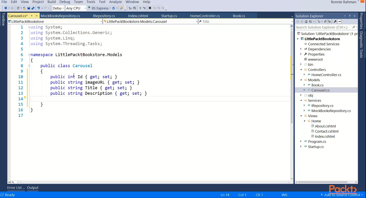Click the Open File folder icon
The height and width of the screenshot is (198, 366).
24,8
